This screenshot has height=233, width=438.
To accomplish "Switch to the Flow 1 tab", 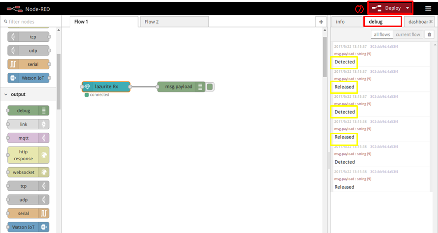I will click(x=104, y=22).
